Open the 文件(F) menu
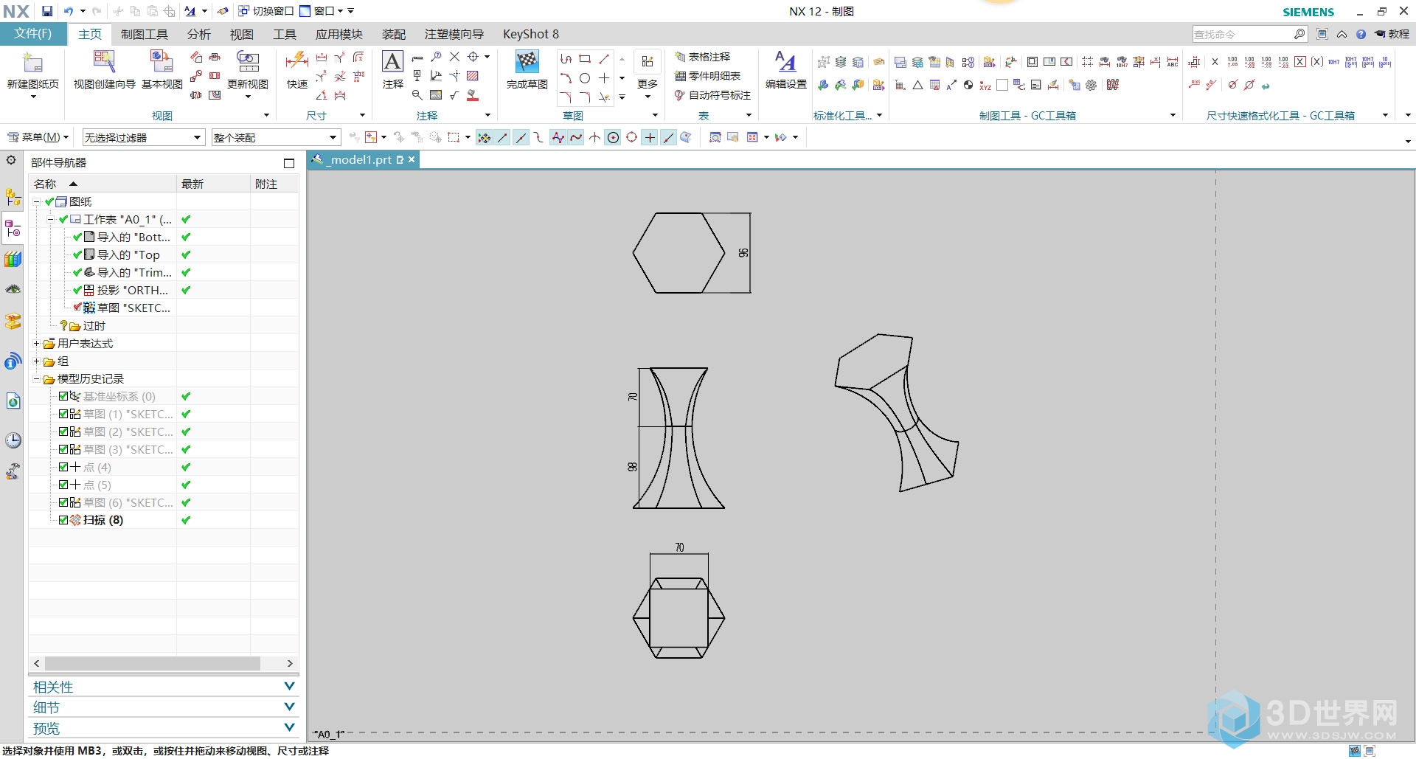1416x759 pixels. (x=32, y=34)
